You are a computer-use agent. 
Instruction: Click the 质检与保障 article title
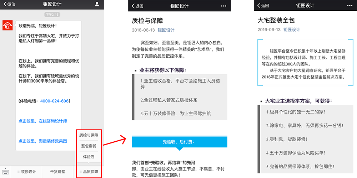147,21
